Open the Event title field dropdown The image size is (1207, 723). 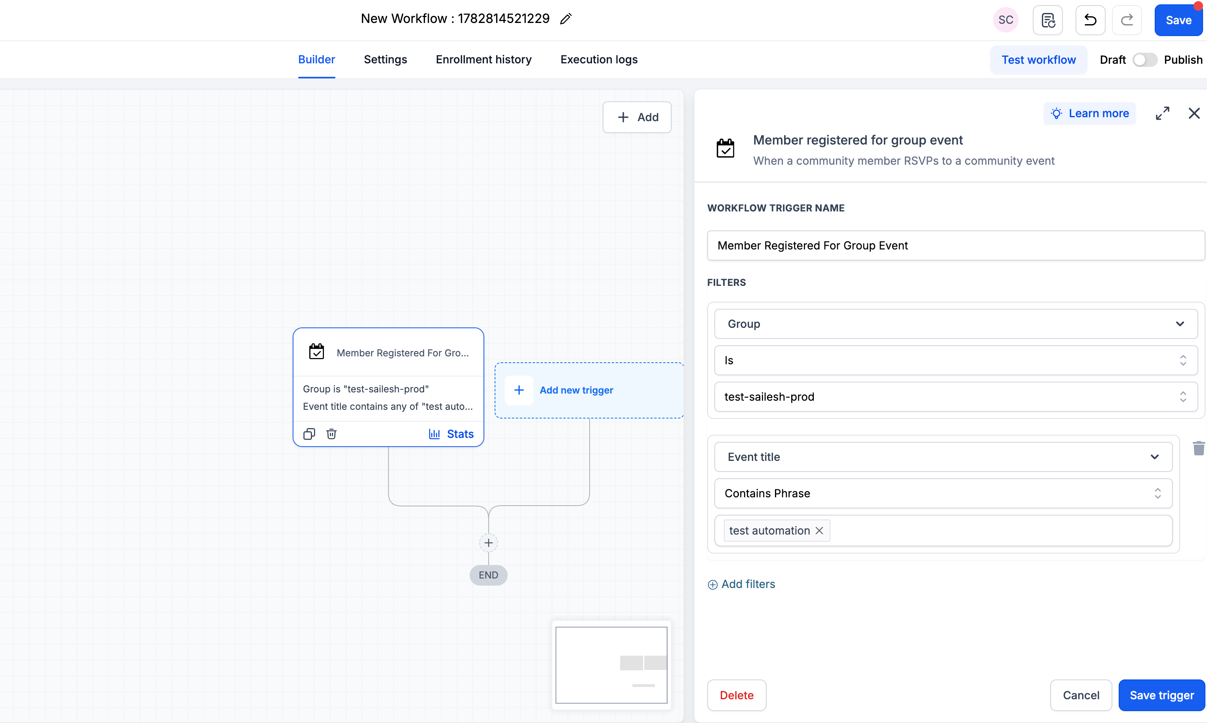(943, 457)
